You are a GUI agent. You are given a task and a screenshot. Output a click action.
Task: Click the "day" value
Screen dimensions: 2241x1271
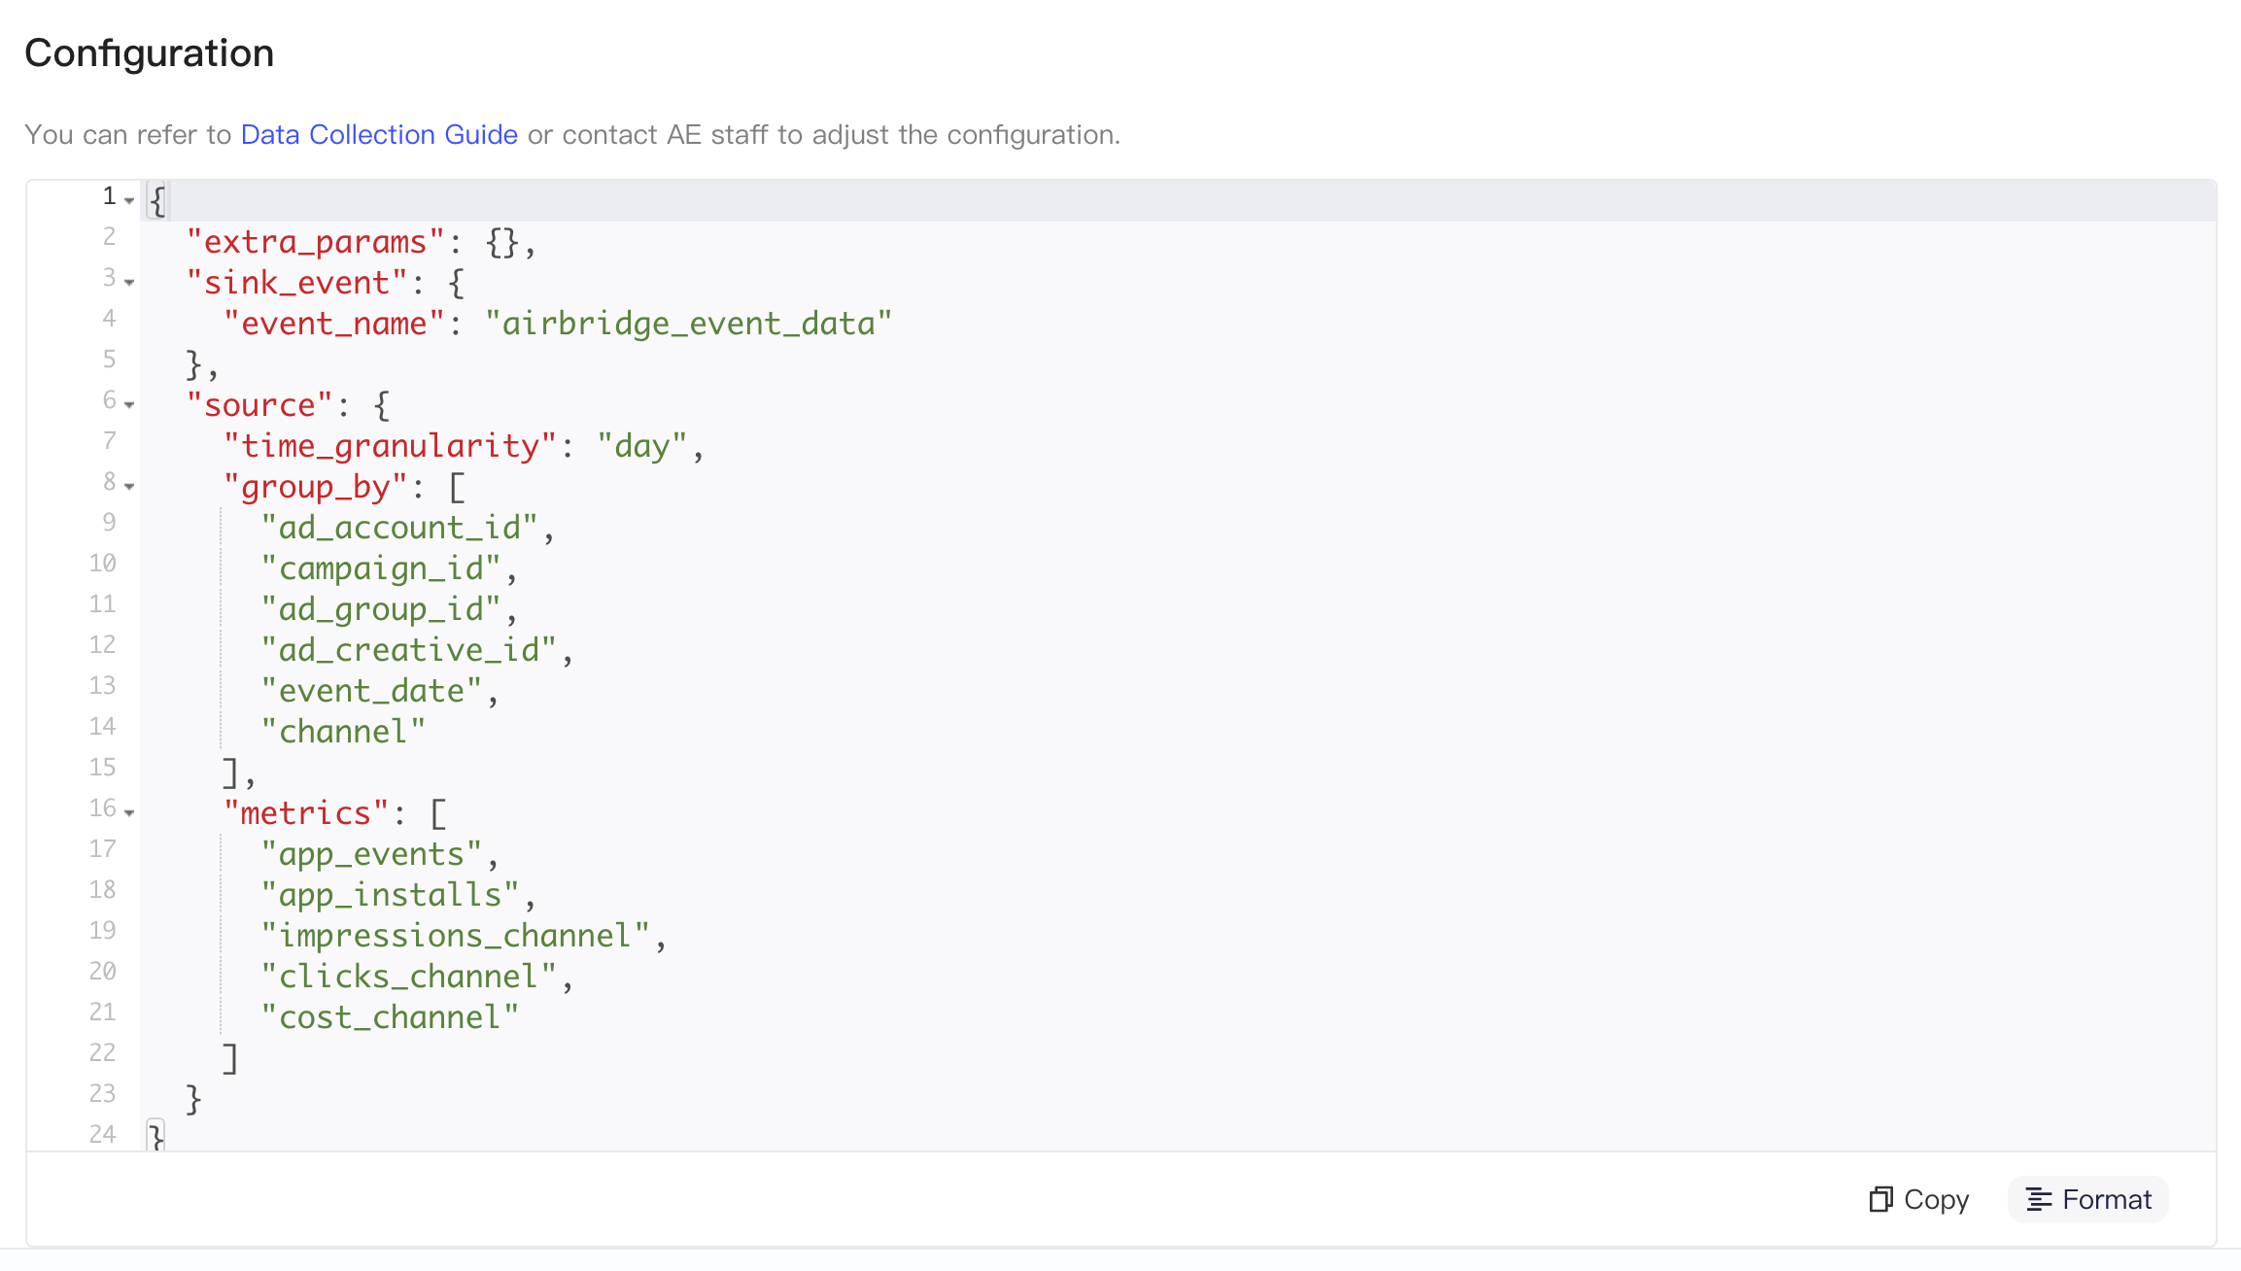tap(641, 446)
